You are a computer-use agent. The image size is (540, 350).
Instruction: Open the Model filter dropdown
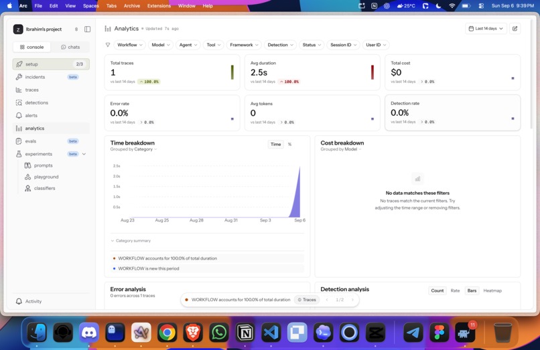[x=161, y=45]
